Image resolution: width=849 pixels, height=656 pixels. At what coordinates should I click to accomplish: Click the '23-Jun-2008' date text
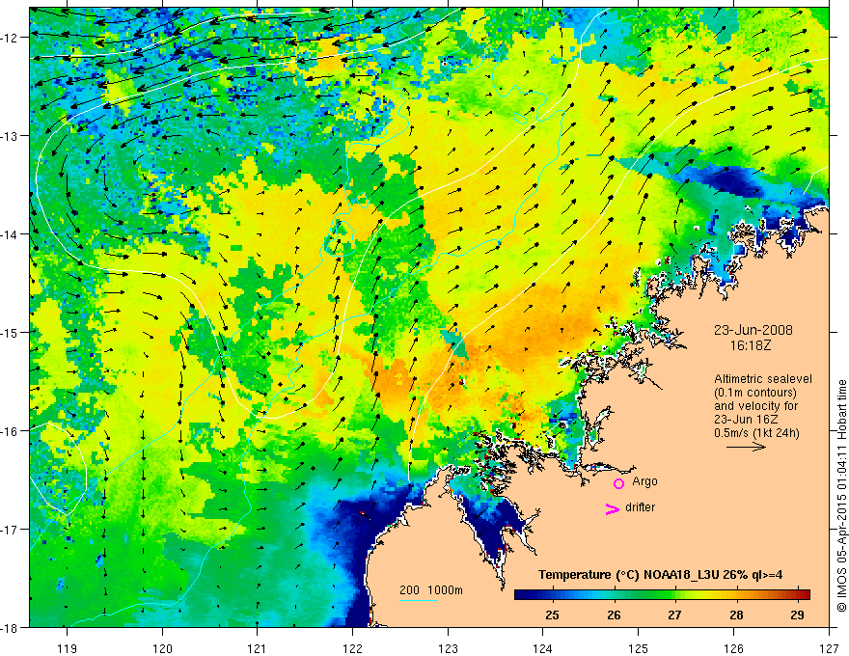click(x=753, y=330)
